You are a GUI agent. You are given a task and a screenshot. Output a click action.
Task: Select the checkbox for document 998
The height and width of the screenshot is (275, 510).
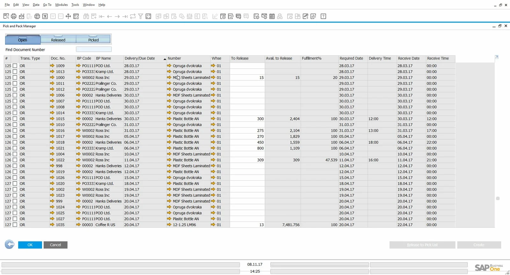click(15, 166)
